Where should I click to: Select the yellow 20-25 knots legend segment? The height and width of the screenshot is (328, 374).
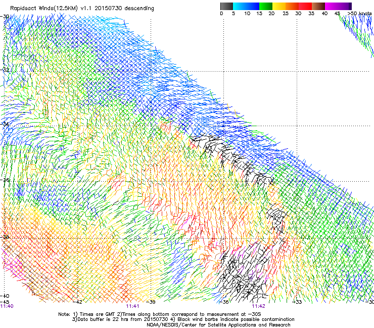click(279, 6)
